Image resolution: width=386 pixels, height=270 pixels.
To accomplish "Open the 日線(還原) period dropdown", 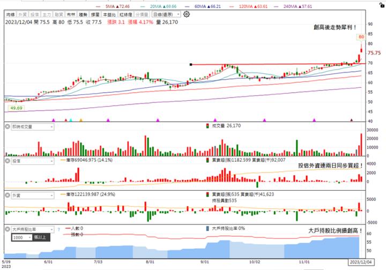I will point(166,14).
